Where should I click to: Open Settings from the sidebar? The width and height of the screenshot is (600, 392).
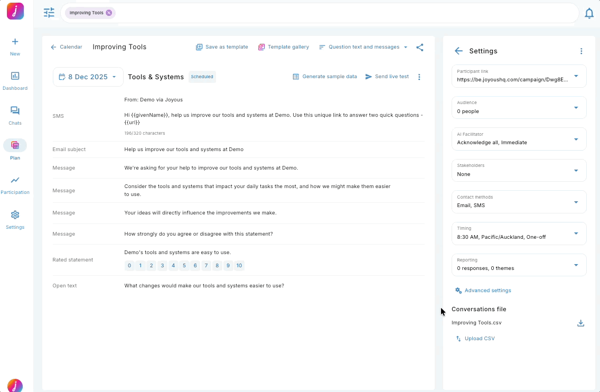15,219
